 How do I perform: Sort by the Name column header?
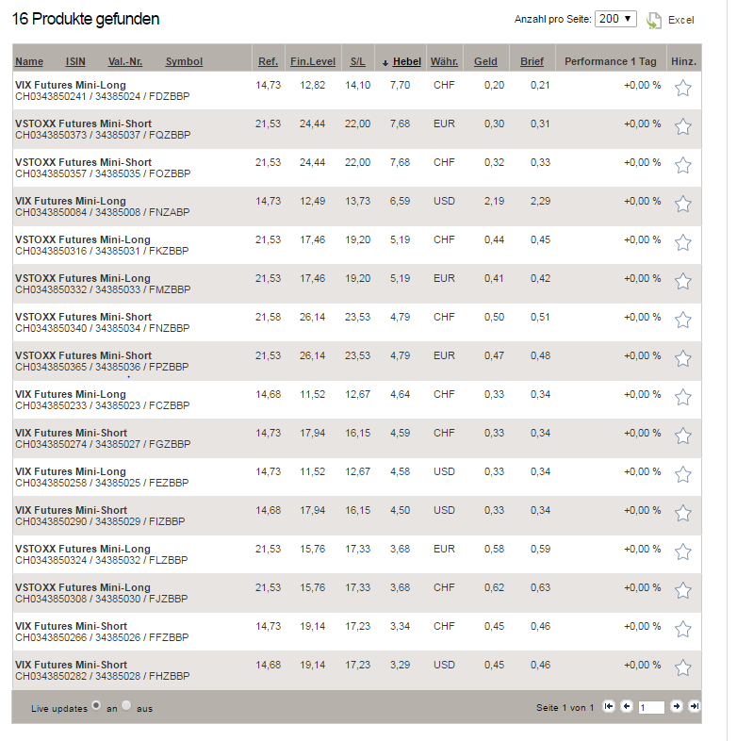point(29,61)
